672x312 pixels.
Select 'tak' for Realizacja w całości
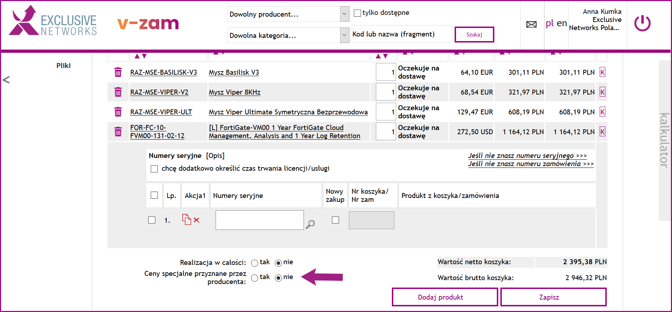(255, 263)
